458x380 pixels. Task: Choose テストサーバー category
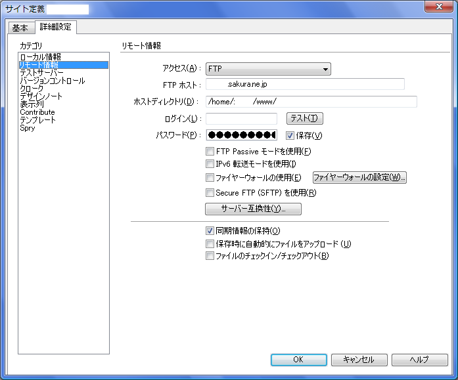coord(42,73)
